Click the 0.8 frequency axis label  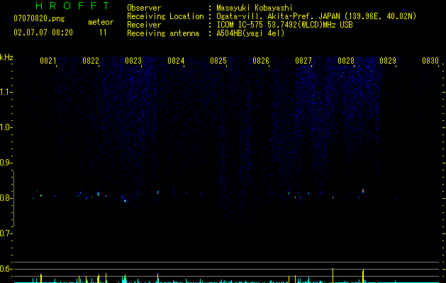(5, 198)
